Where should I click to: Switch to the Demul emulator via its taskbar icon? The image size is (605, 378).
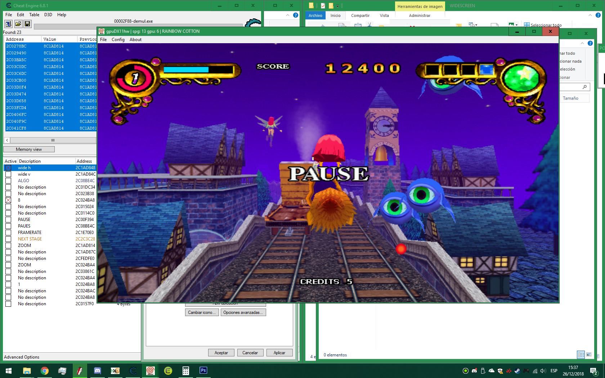pyautogui.click(x=151, y=371)
